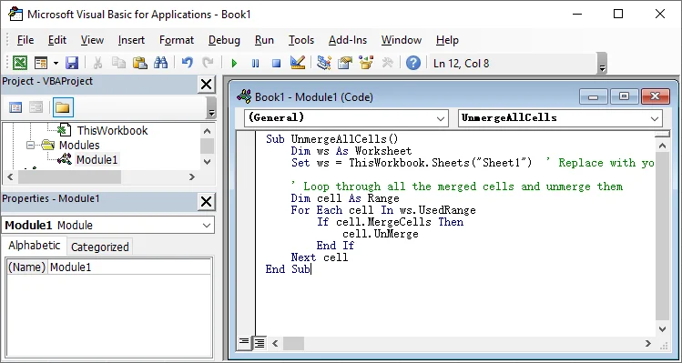Click project tree scroll up arrow

click(x=208, y=131)
